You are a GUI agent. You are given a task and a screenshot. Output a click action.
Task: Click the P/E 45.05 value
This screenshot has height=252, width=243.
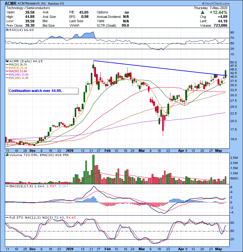(x=84, y=12)
